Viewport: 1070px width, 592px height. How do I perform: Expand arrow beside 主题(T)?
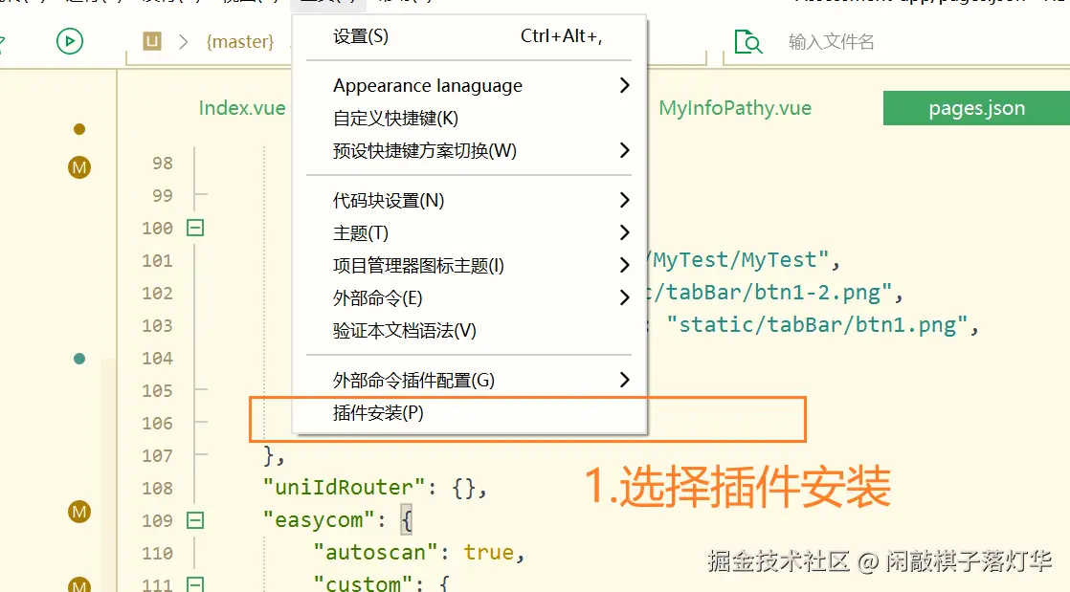click(x=624, y=232)
